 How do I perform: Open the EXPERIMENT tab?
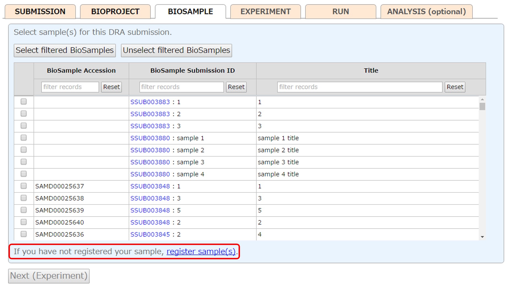(265, 12)
